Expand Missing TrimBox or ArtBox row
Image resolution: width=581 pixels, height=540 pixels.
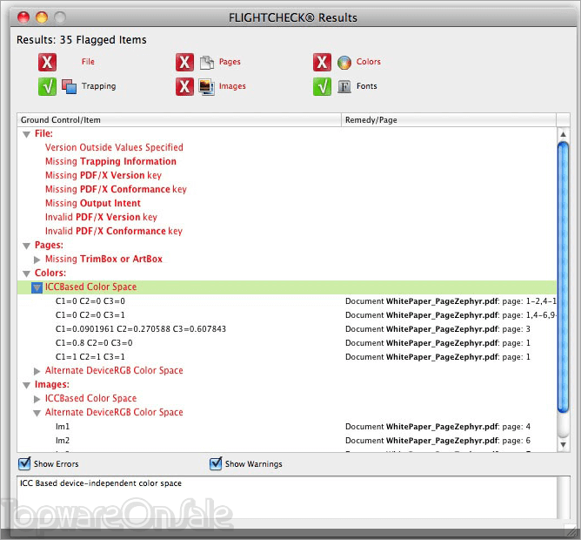click(37, 260)
